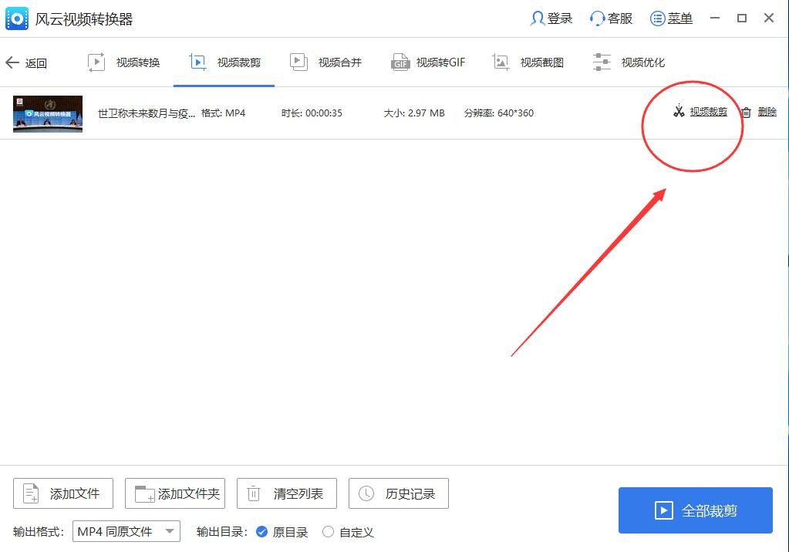Viewport: 789px width, 552px height.
Task: Start 全部裁剪 for all files
Action: (696, 510)
